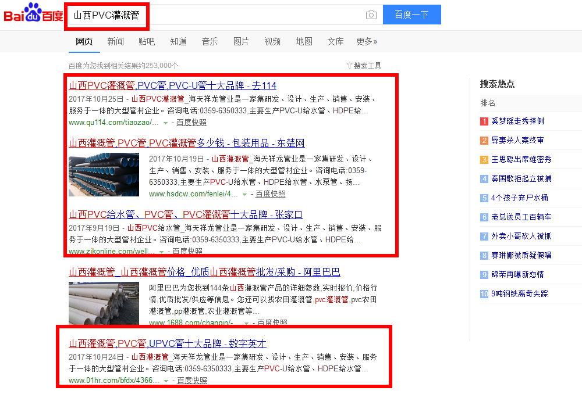Open 搜索工具 search tools
Image resolution: width=582 pixels, height=394 pixels.
coord(367,66)
